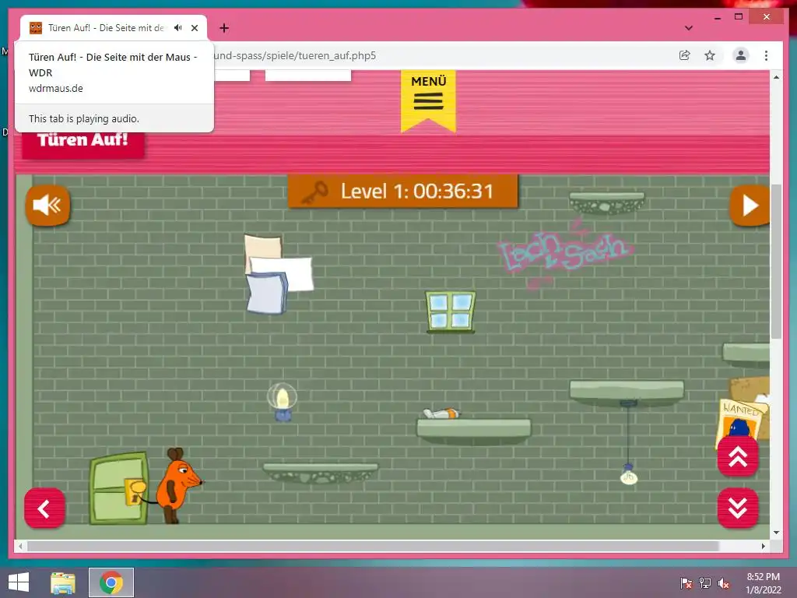Click scroll-up arrow of page scrollbar
This screenshot has height=598, width=797.
pyautogui.click(x=776, y=77)
